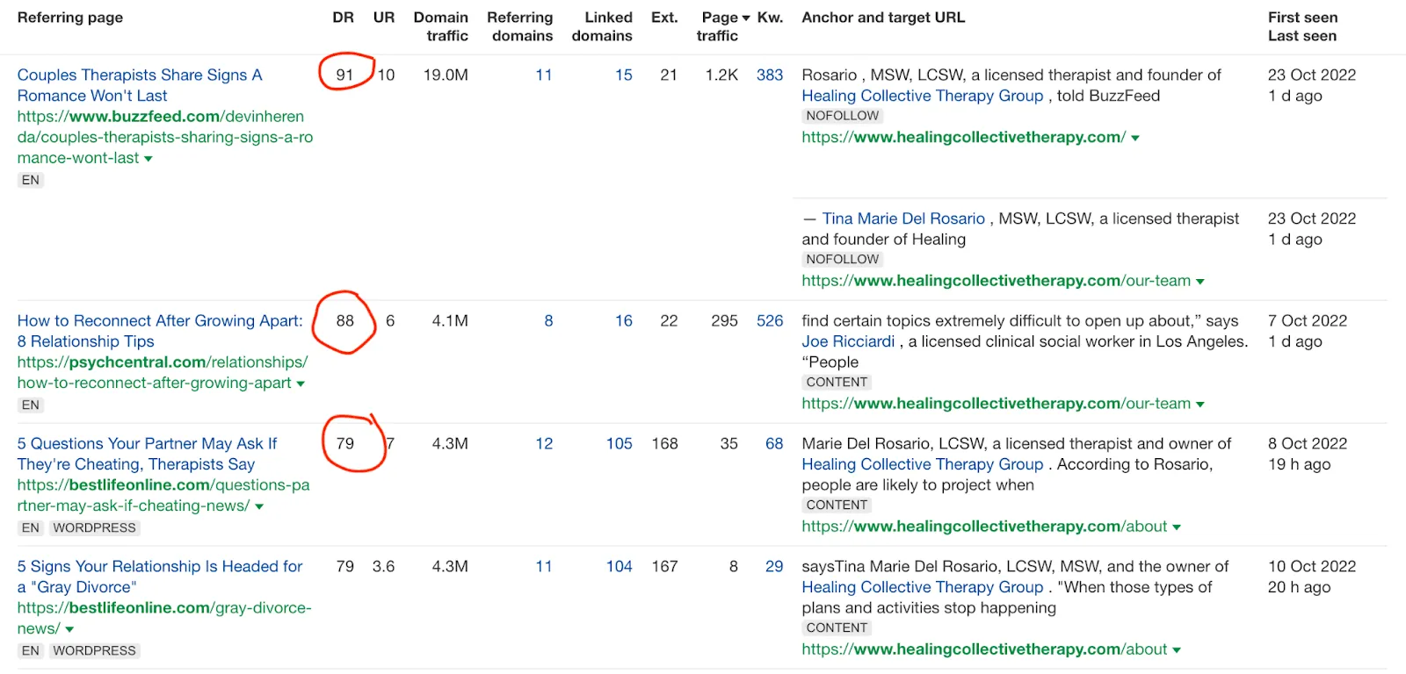
Task: View 383 keywords for the BuzzFeed page
Action: coord(769,75)
